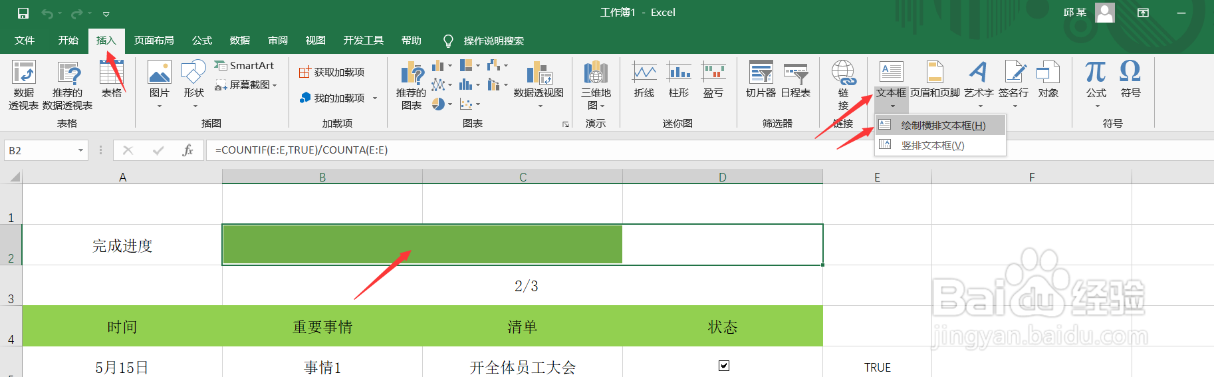Click the user account avatar 邱某
Image resolution: width=1214 pixels, height=377 pixels.
(1105, 13)
